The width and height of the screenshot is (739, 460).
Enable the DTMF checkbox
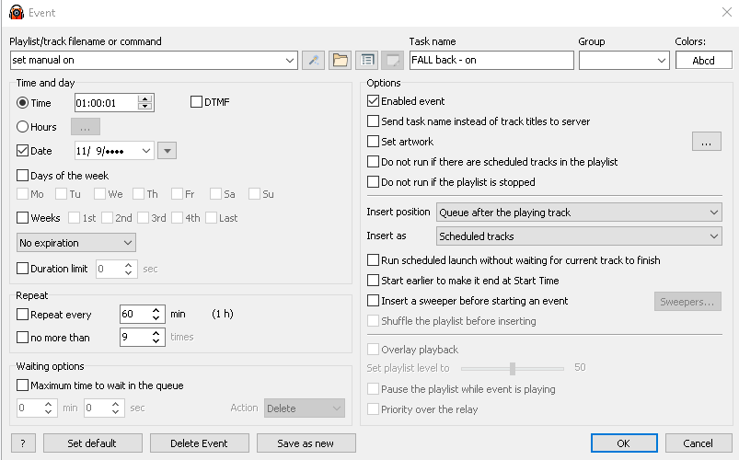[196, 102]
